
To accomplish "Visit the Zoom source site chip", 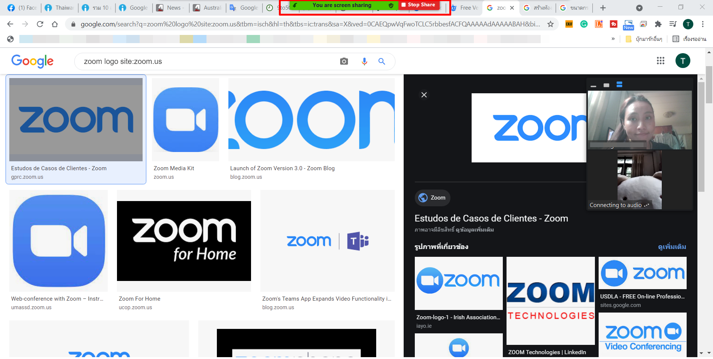I will tap(433, 198).
